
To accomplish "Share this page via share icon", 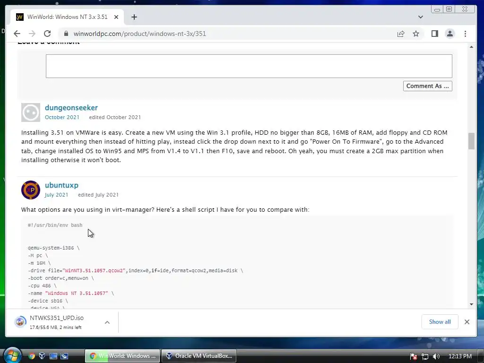I will coord(401,34).
